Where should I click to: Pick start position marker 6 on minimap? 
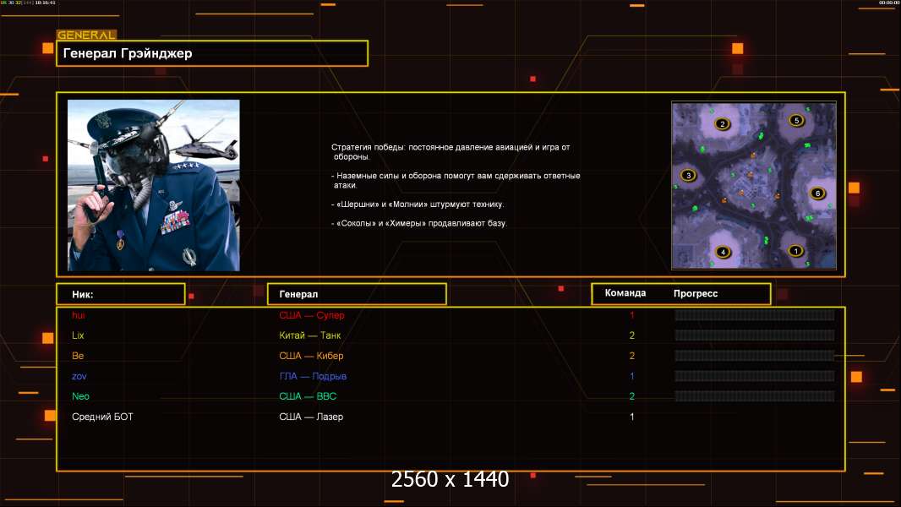point(816,194)
